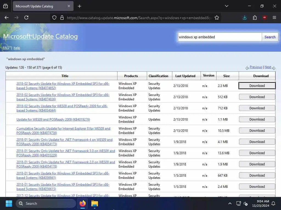The image size is (281, 210).
Task: Expand the list all tabs dropdown
Action: (226, 6)
